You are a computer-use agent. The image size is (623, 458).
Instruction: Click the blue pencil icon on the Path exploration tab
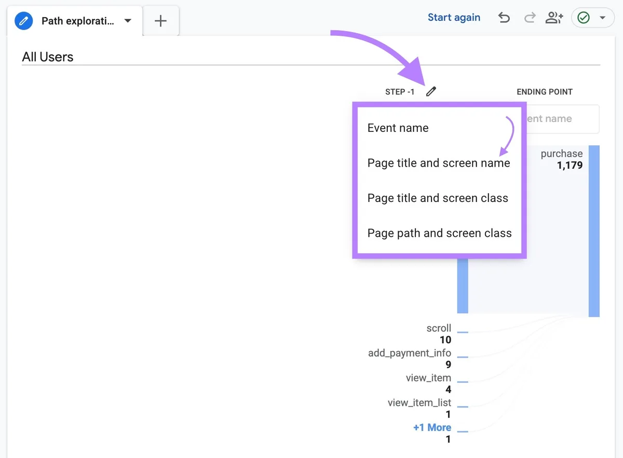coord(24,21)
